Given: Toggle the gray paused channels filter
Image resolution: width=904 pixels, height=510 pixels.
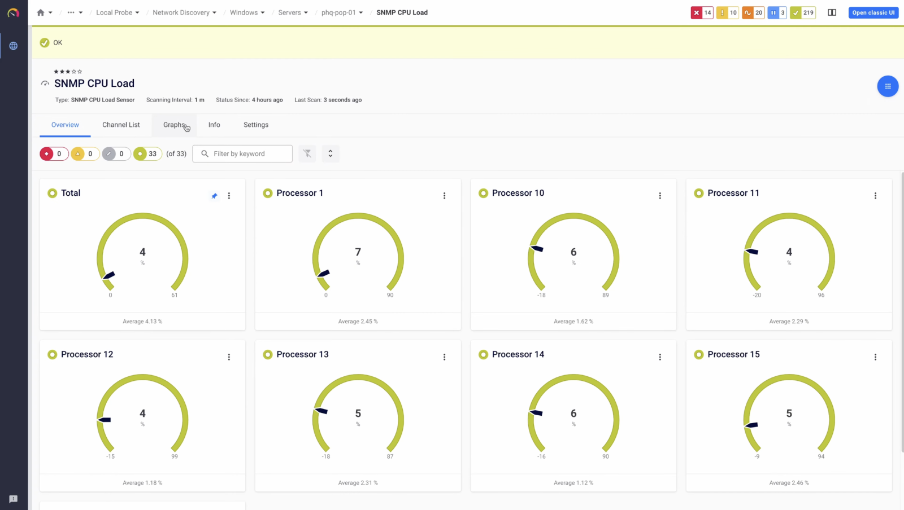Looking at the screenshot, I should (116, 153).
